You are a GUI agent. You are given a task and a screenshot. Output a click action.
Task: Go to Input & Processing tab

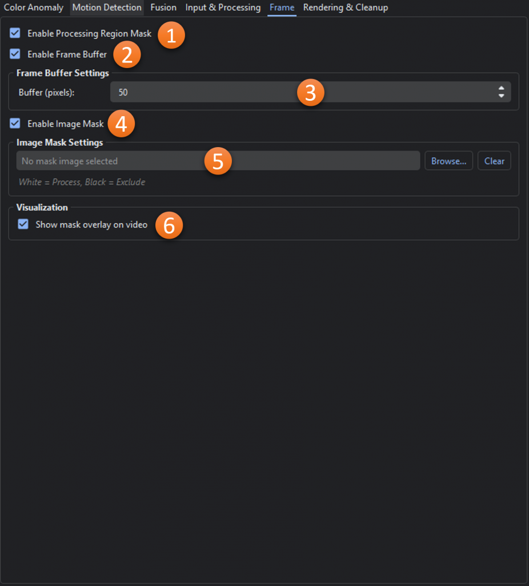(x=223, y=7)
